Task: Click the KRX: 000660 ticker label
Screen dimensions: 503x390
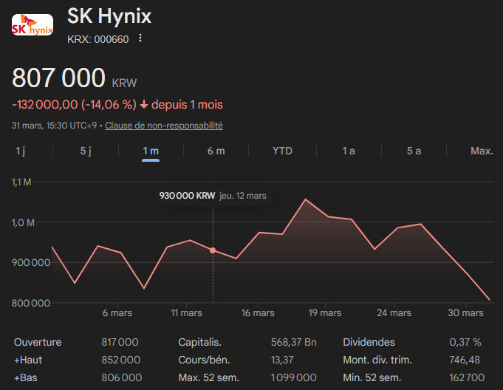Action: tap(97, 39)
